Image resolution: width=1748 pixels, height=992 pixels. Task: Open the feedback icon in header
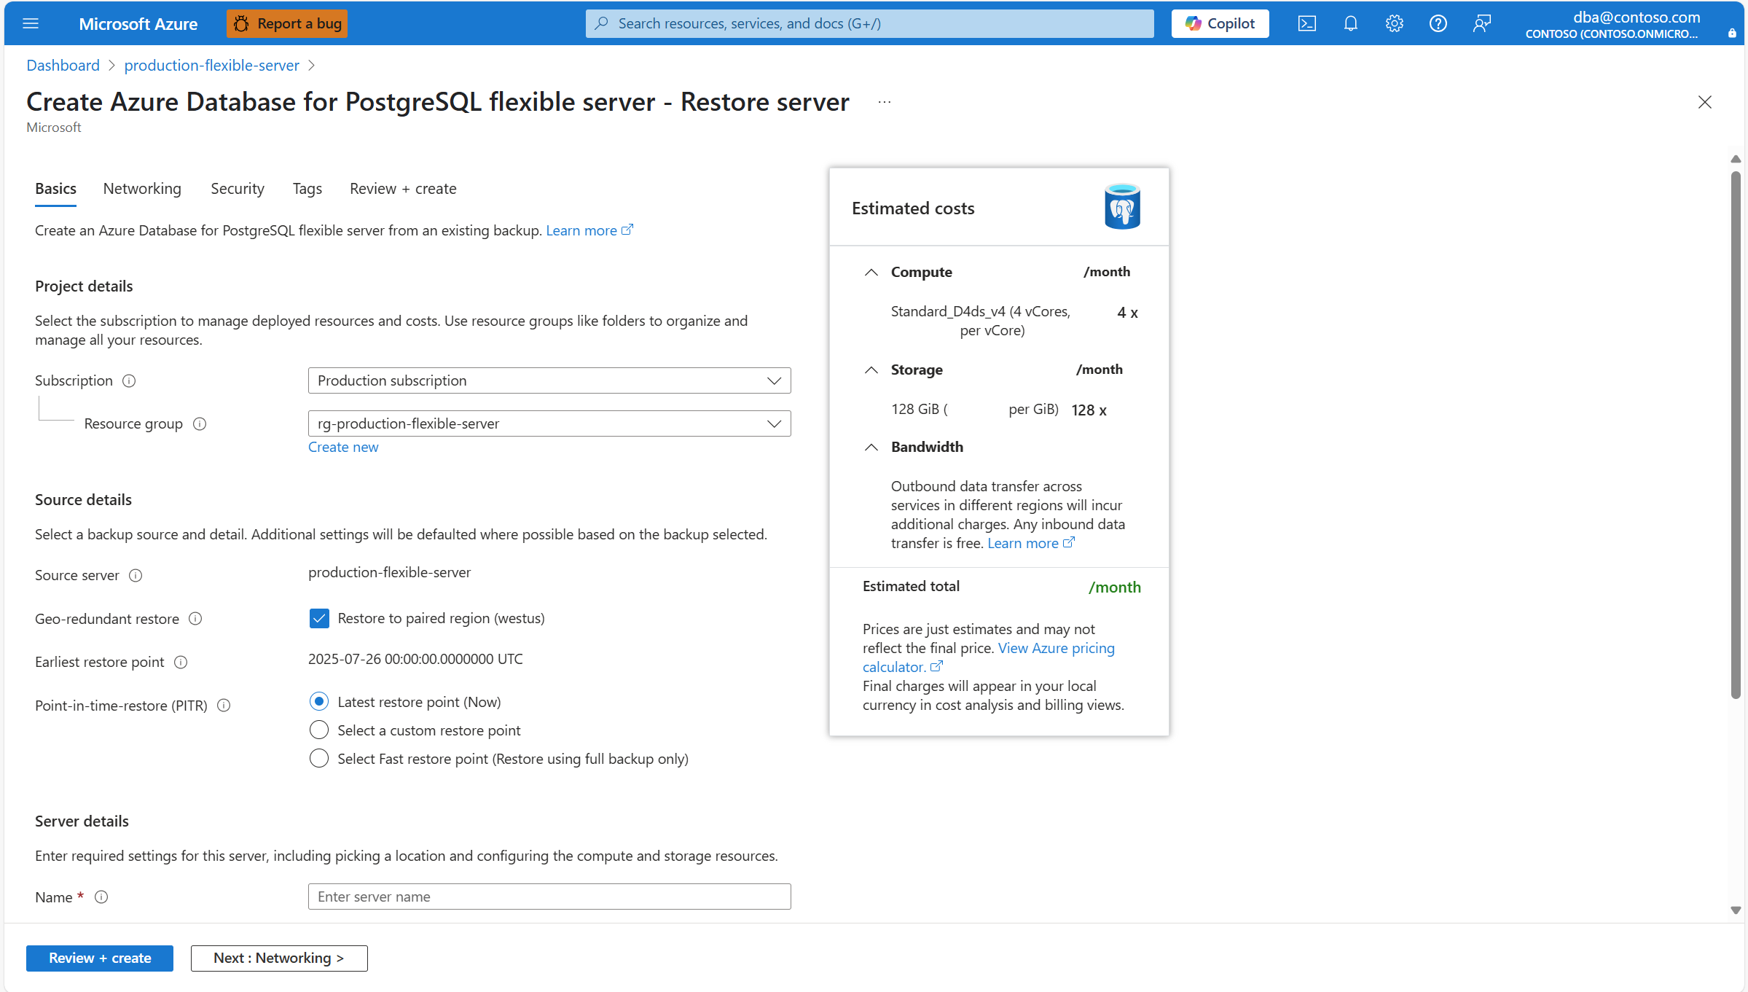pos(1481,23)
